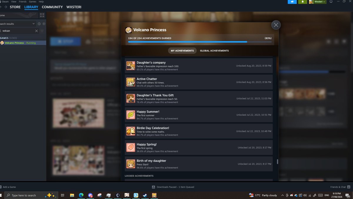Open the Help menu
This screenshot has height=199, width=353.
(x=41, y=1)
